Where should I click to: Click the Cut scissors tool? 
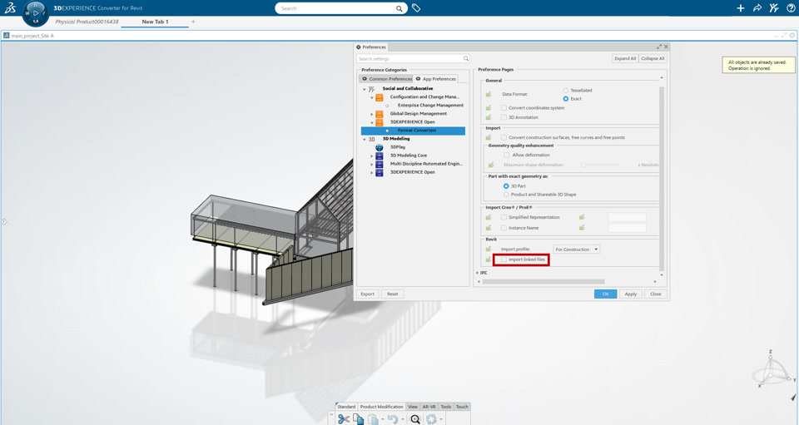point(344,419)
